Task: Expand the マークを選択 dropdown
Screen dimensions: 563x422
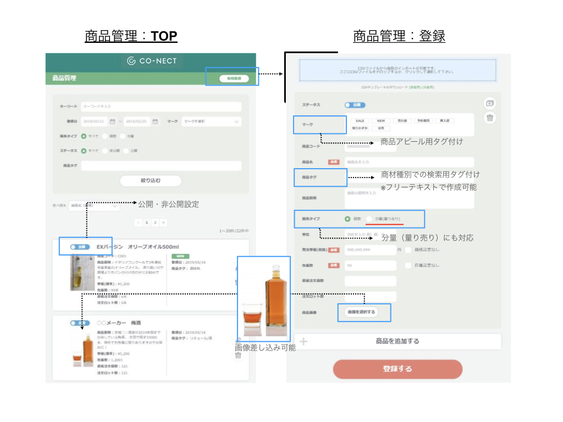Action: click(211, 121)
